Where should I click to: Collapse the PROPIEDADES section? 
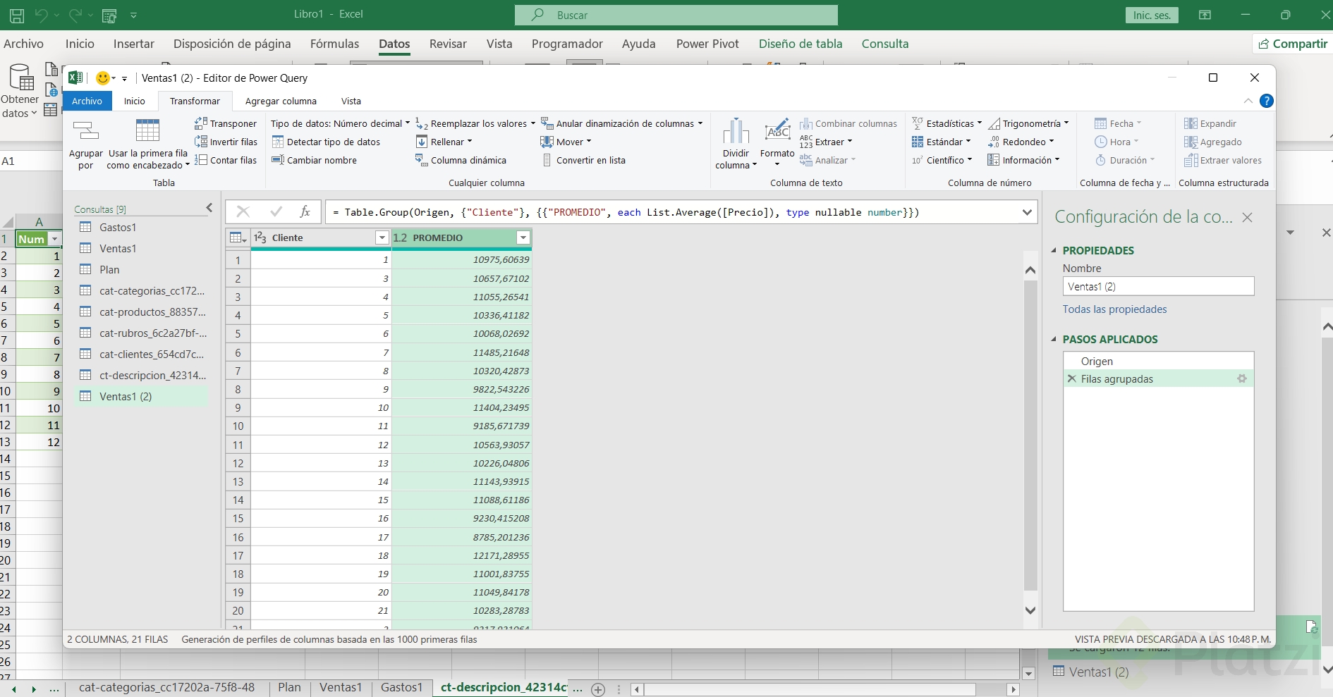click(x=1054, y=250)
